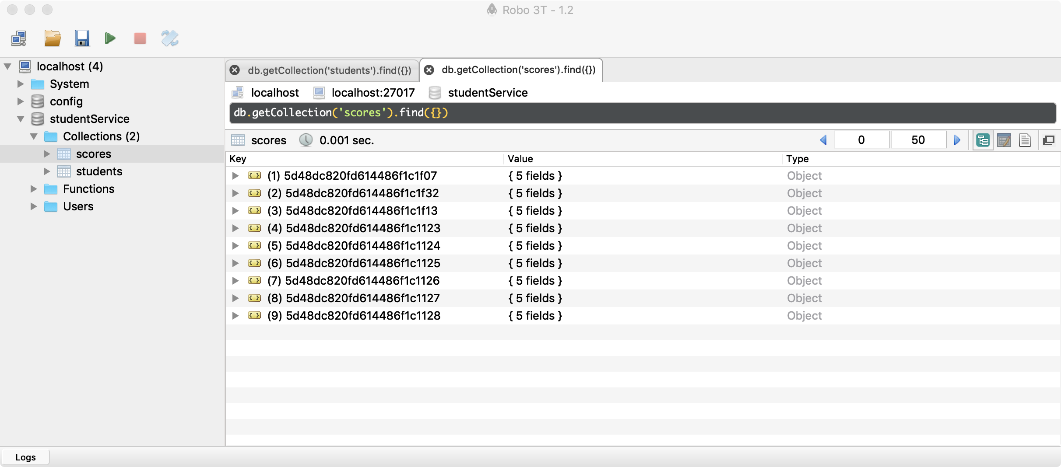Select the config database label
This screenshot has height=467, width=1061.
click(66, 101)
